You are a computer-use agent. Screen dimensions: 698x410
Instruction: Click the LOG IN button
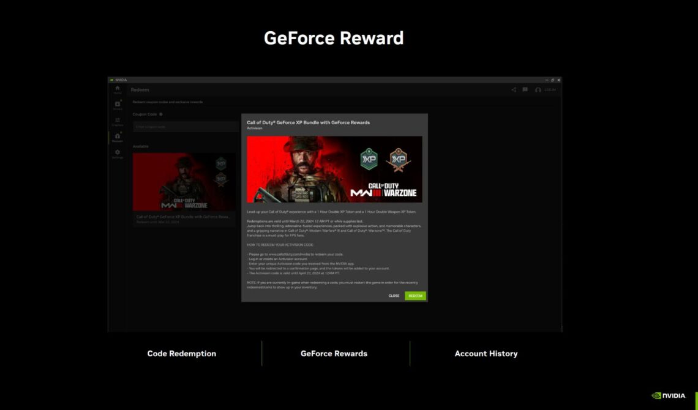coord(550,89)
